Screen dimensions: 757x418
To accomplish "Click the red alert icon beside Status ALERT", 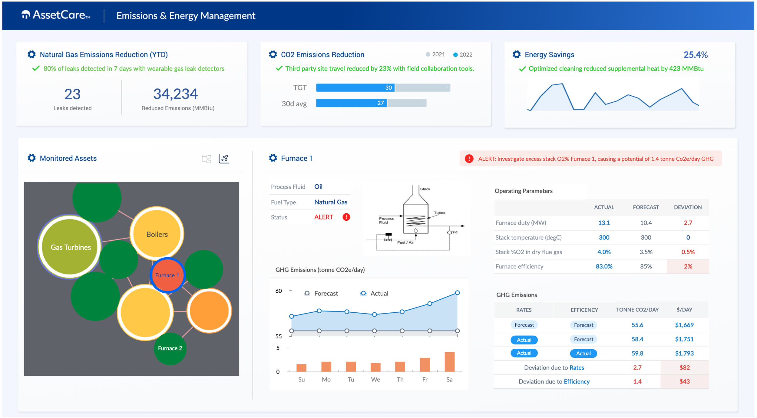I will tap(346, 217).
